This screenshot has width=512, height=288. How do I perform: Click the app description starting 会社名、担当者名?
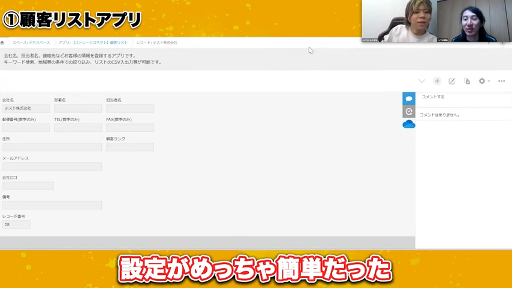coord(83,59)
